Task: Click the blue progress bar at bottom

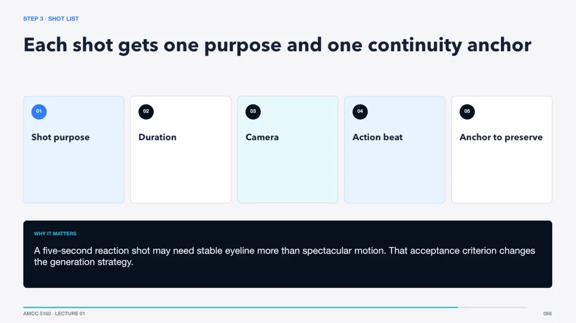Action: [x=241, y=307]
